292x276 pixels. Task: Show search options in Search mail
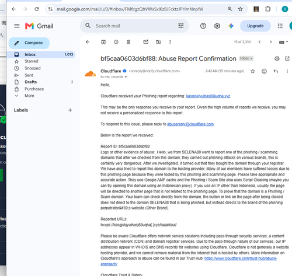pyautogui.click(x=181, y=26)
